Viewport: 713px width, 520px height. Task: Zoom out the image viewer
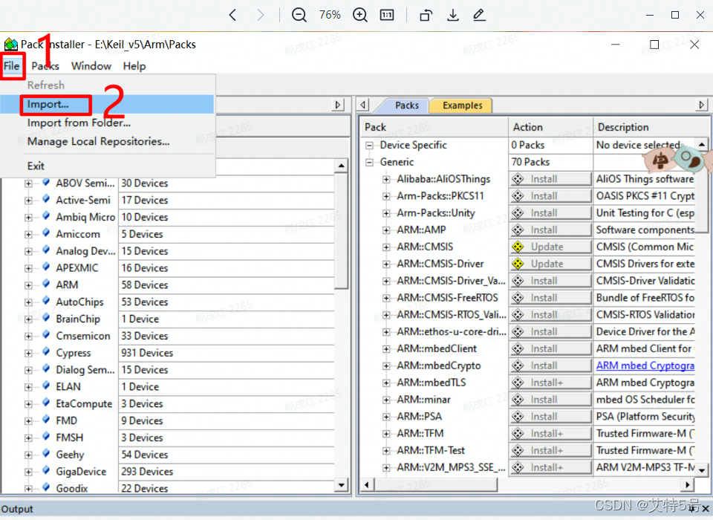299,15
